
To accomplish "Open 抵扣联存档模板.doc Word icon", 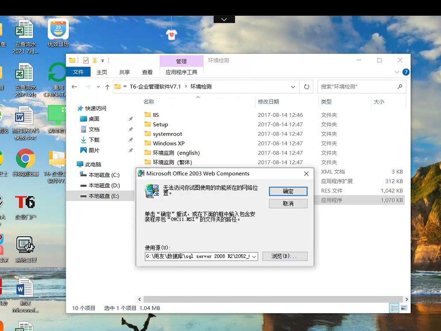I will (x=25, y=123).
